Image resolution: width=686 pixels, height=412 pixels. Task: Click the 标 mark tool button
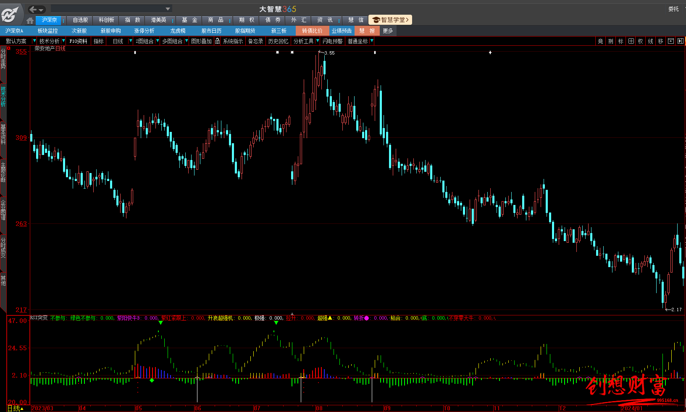(x=621, y=41)
